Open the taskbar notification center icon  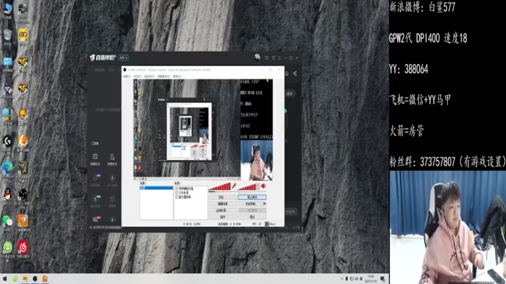pos(383,279)
